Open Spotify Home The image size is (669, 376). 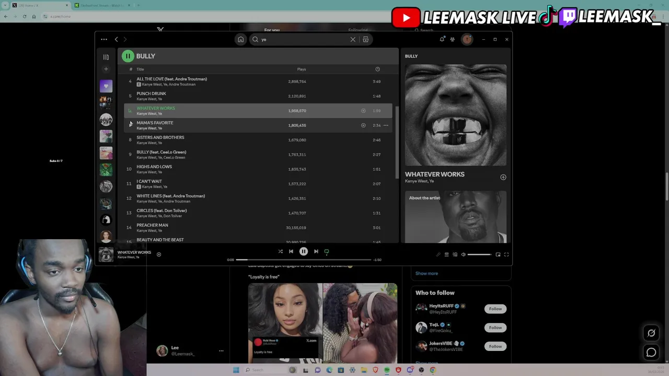click(x=240, y=39)
